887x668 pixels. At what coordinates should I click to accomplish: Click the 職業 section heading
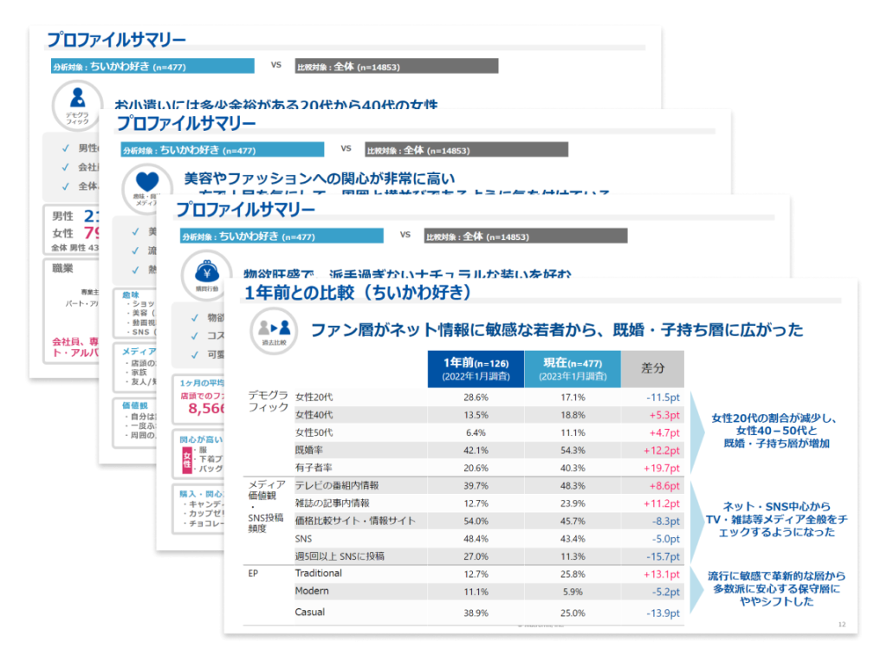pos(63,269)
